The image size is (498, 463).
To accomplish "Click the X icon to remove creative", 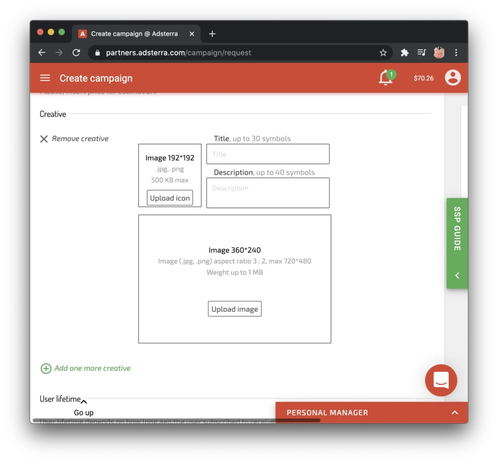I will point(44,139).
